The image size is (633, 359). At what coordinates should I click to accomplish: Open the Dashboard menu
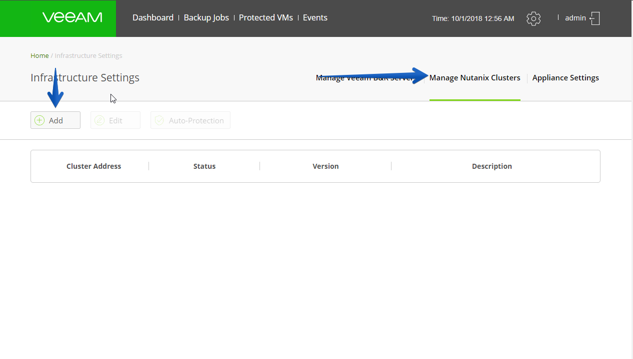[x=153, y=17]
